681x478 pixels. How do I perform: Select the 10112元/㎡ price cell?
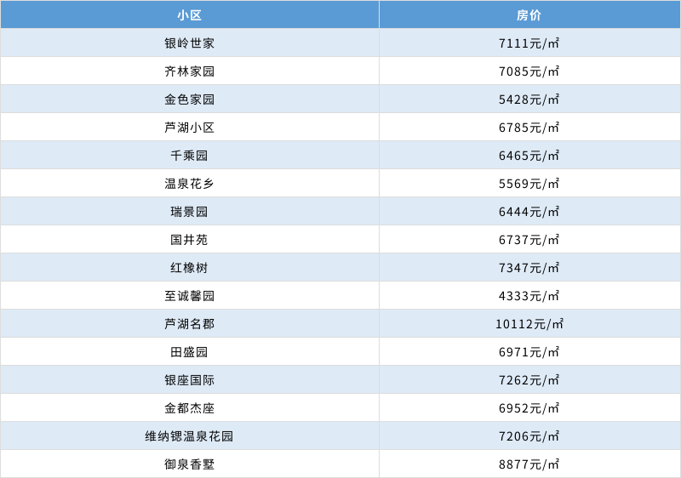tap(529, 323)
